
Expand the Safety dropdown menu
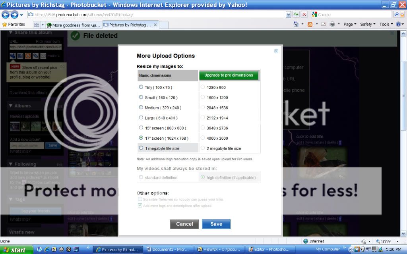368,24
